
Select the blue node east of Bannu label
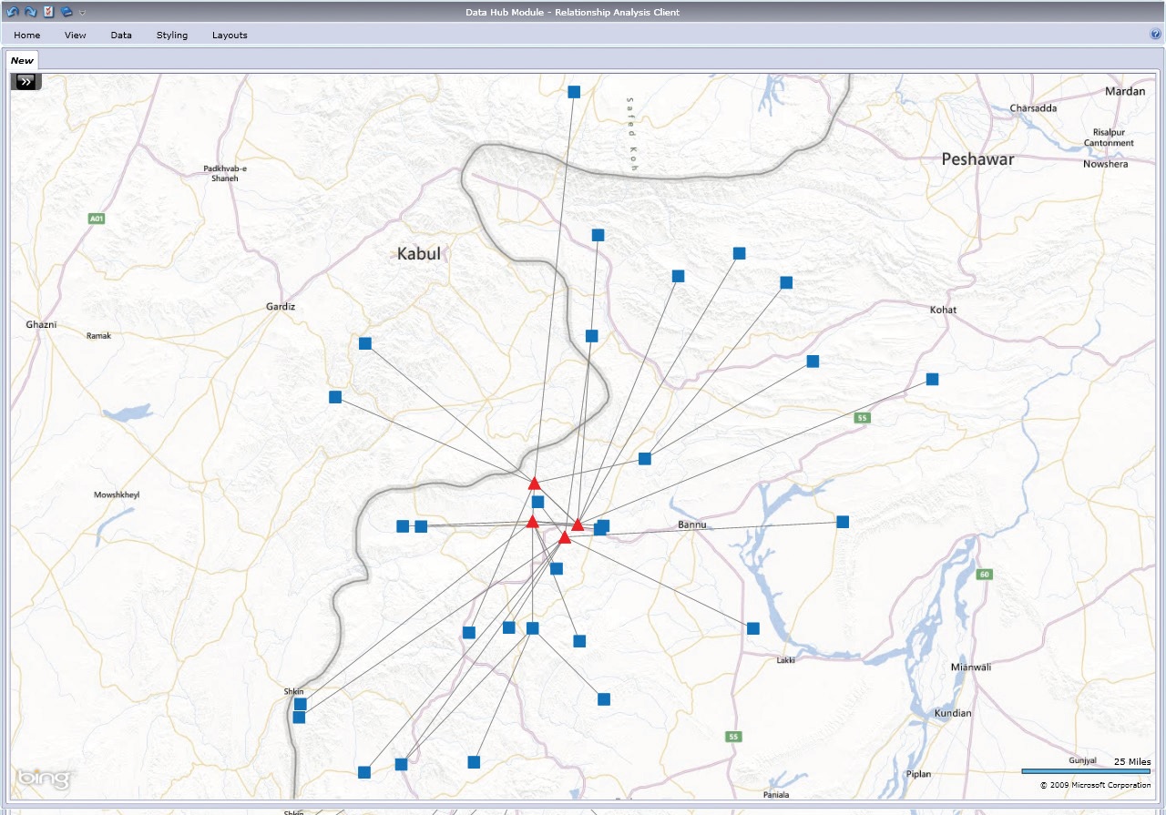tap(843, 522)
